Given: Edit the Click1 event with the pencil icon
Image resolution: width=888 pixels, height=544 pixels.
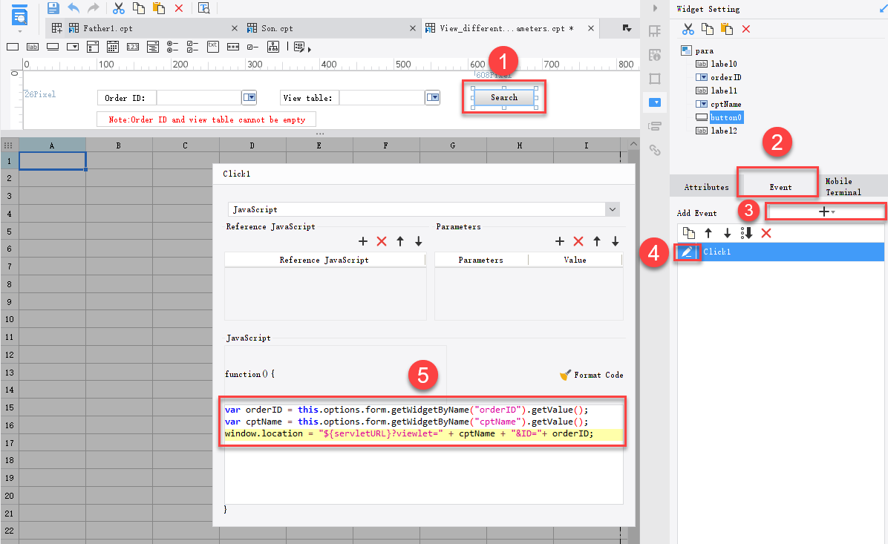Looking at the screenshot, I should [x=687, y=252].
